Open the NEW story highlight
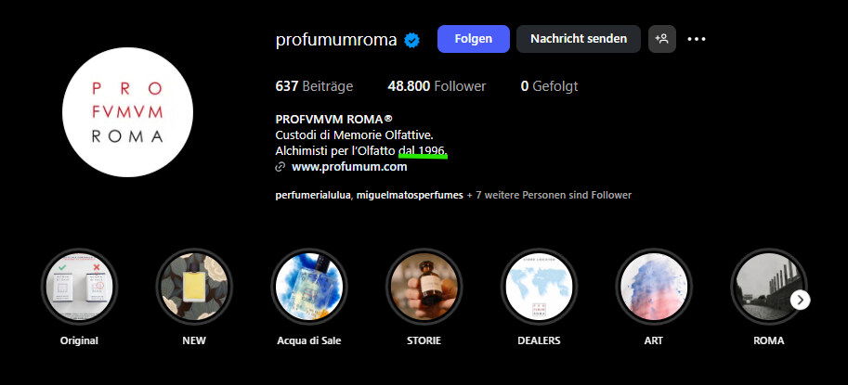 coord(194,286)
